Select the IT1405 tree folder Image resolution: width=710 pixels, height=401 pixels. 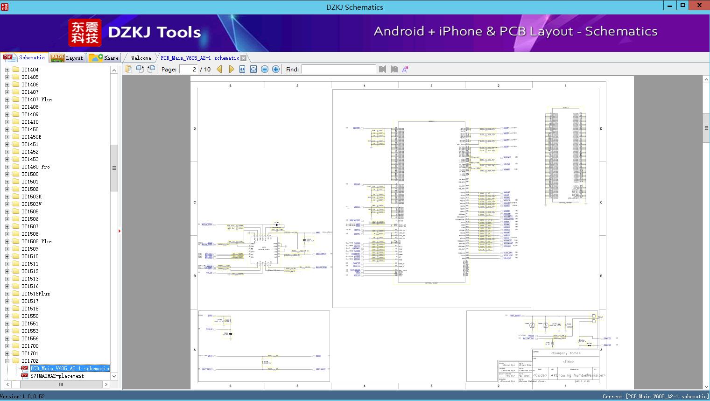point(30,77)
